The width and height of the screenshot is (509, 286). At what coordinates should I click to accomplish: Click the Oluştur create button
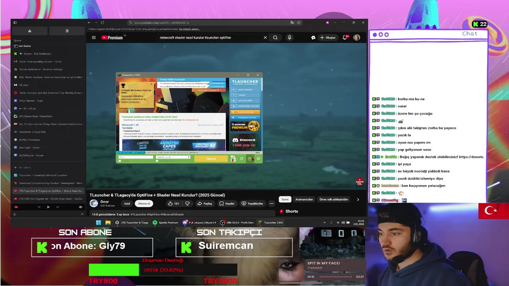(x=328, y=38)
